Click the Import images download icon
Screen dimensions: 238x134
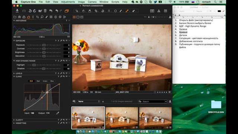17,11
